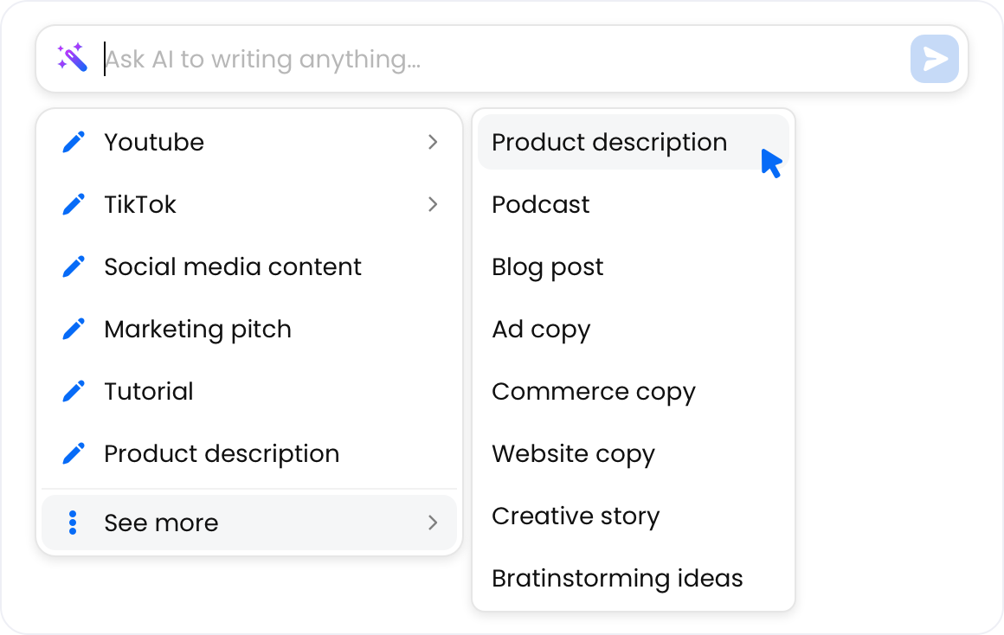The height and width of the screenshot is (635, 1004).
Task: Expand the TikTok submenu chevron
Action: point(432,204)
